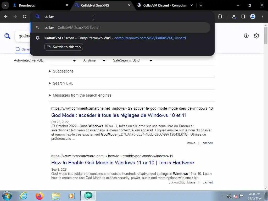Launch Internet Explorer from taskbar
The width and height of the screenshot is (268, 201).
23,196
